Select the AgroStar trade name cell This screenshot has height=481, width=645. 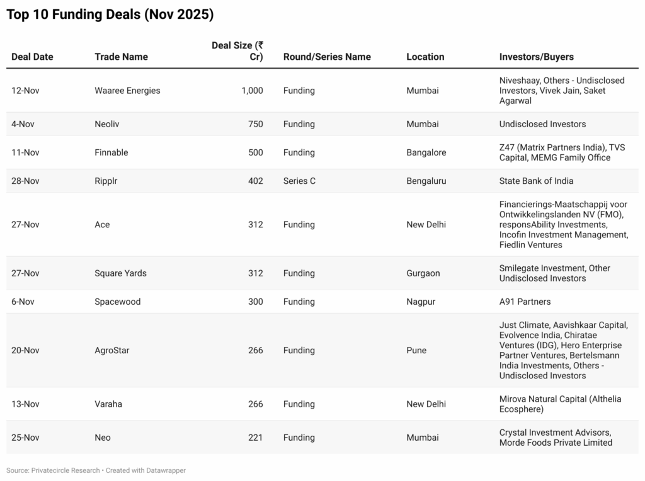(x=111, y=350)
